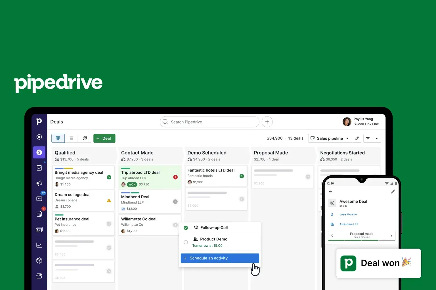Open Mail with 27 unread messages
The width and height of the screenshot is (436, 290).
pyautogui.click(x=39, y=199)
